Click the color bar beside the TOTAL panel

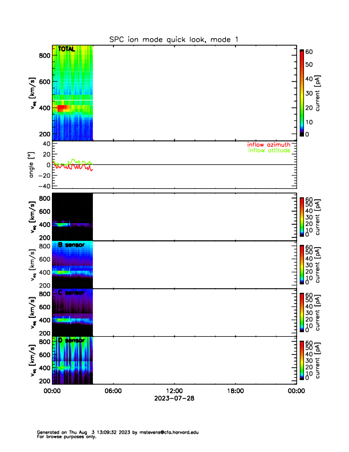[302, 92]
